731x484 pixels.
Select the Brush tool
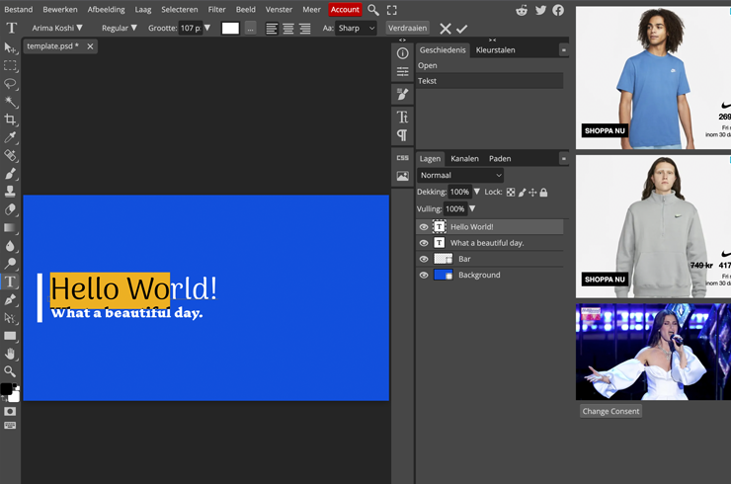point(10,174)
